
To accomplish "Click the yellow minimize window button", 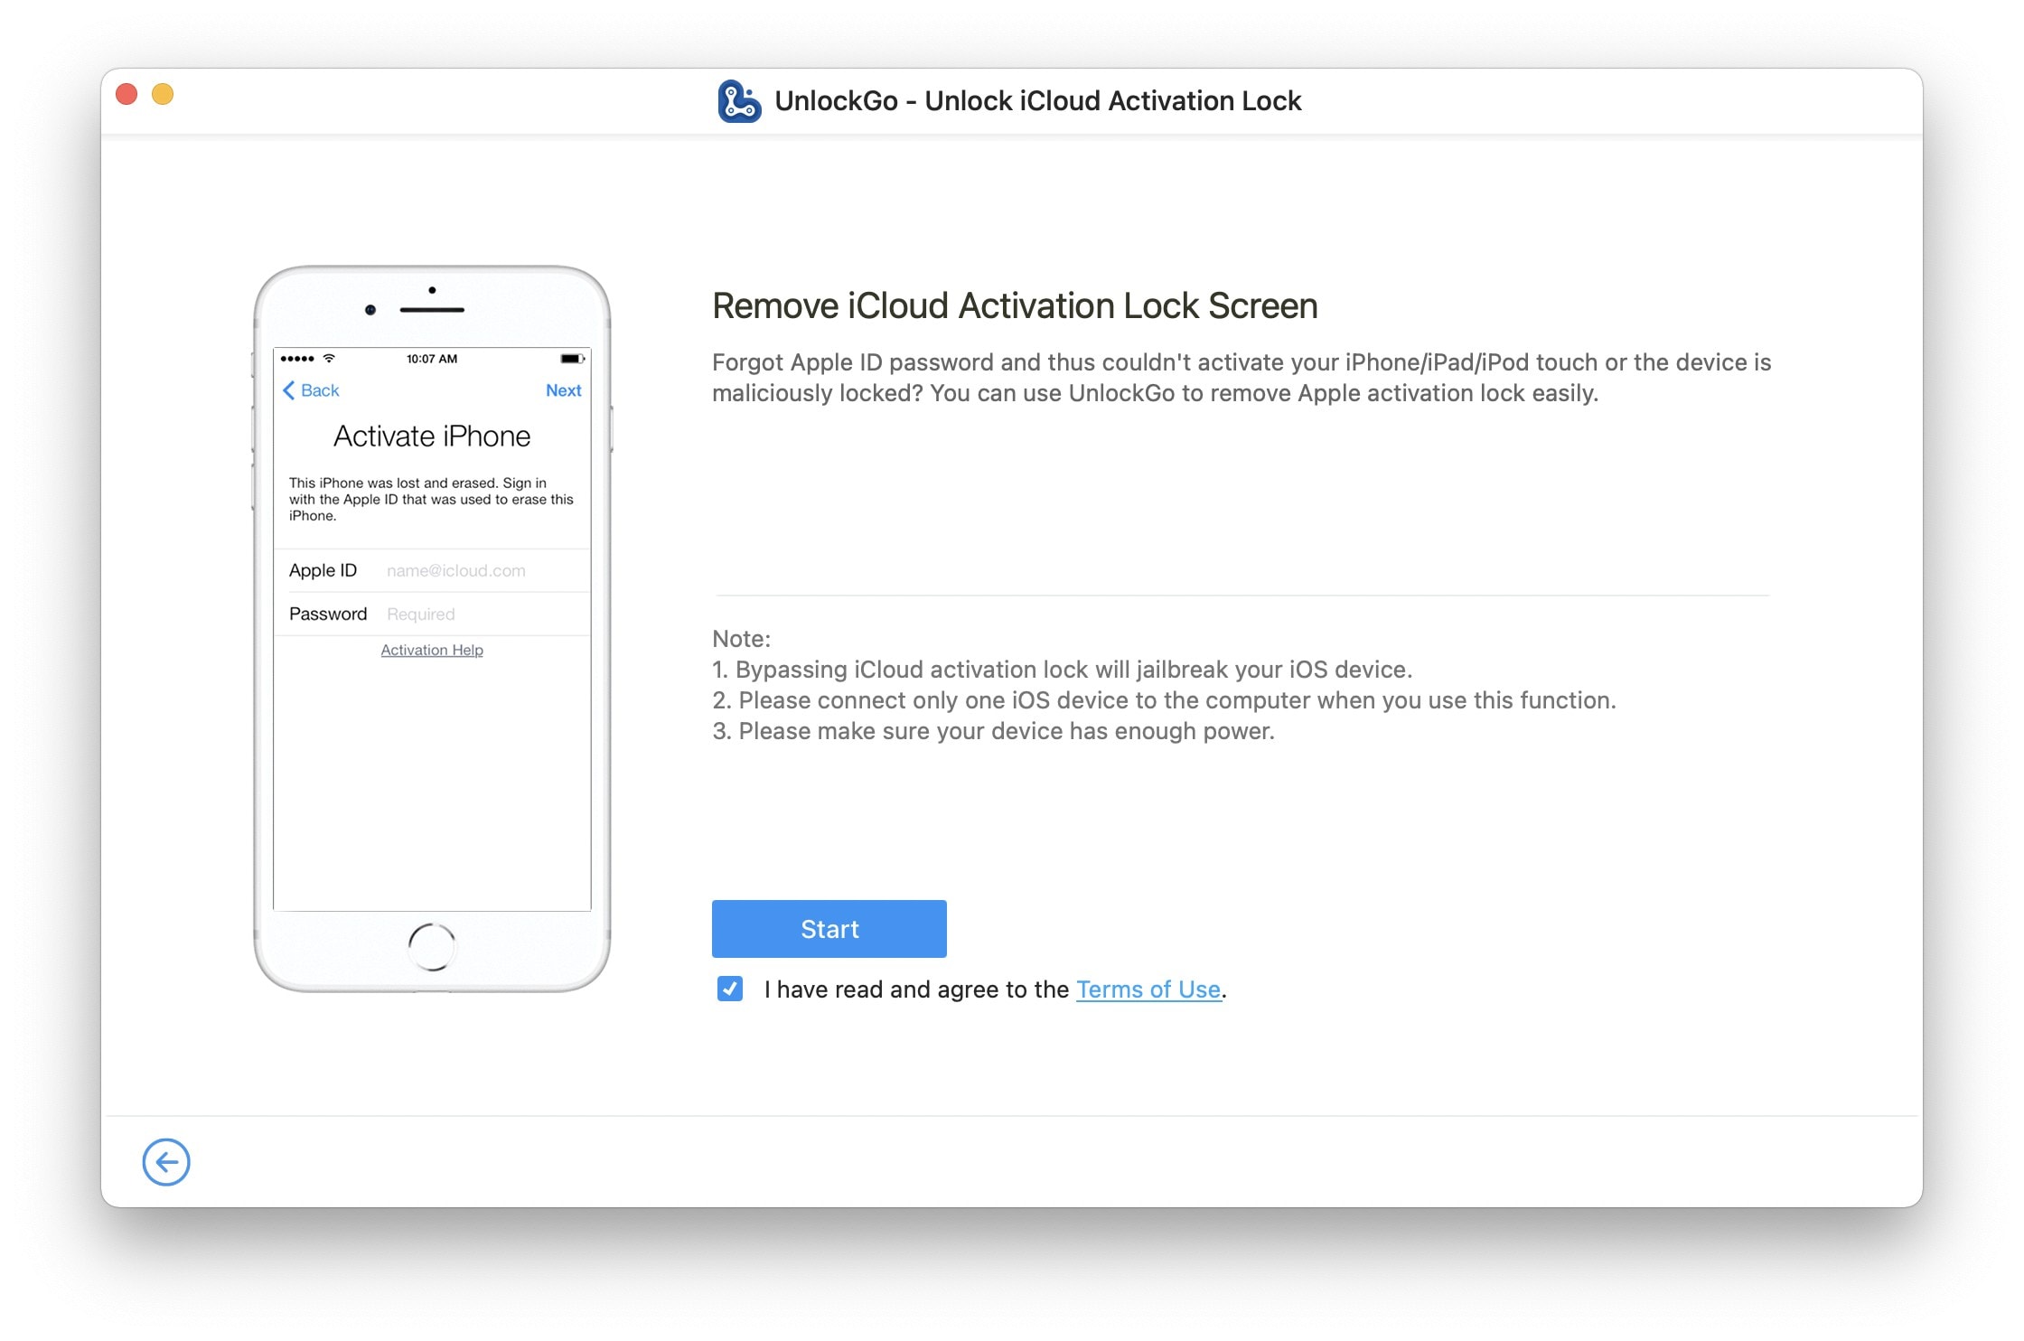I will 163,94.
